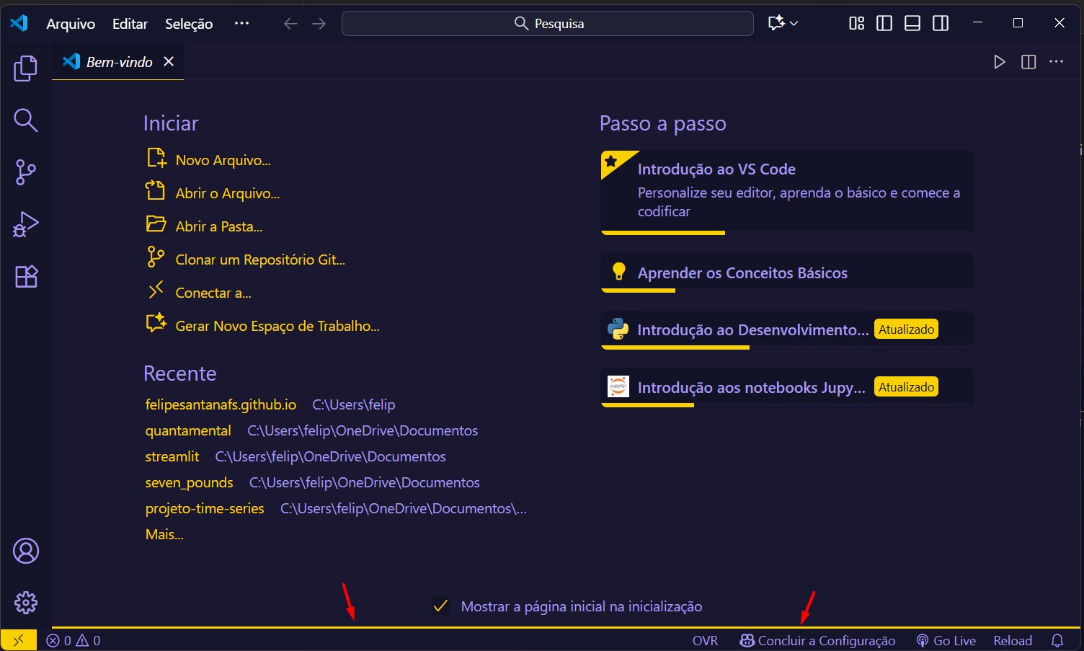Open the Copilot dropdown chevron
Viewport: 1084px width, 651px height.
pos(794,23)
